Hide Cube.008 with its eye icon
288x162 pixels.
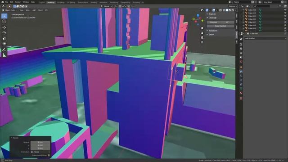(285, 25)
